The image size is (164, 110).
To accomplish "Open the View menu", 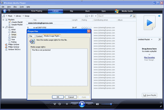I will tap(9, 7).
